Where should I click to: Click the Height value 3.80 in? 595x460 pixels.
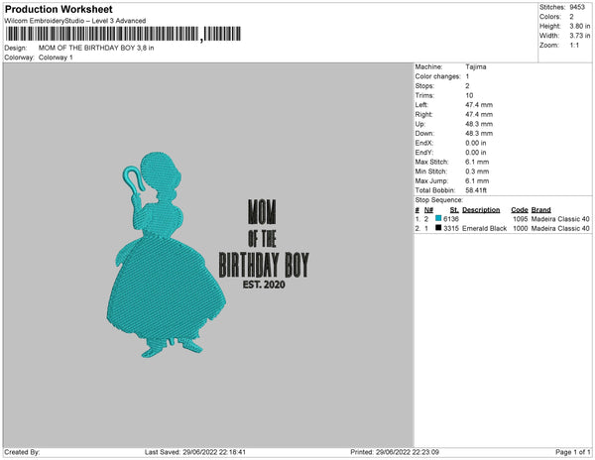(x=579, y=26)
